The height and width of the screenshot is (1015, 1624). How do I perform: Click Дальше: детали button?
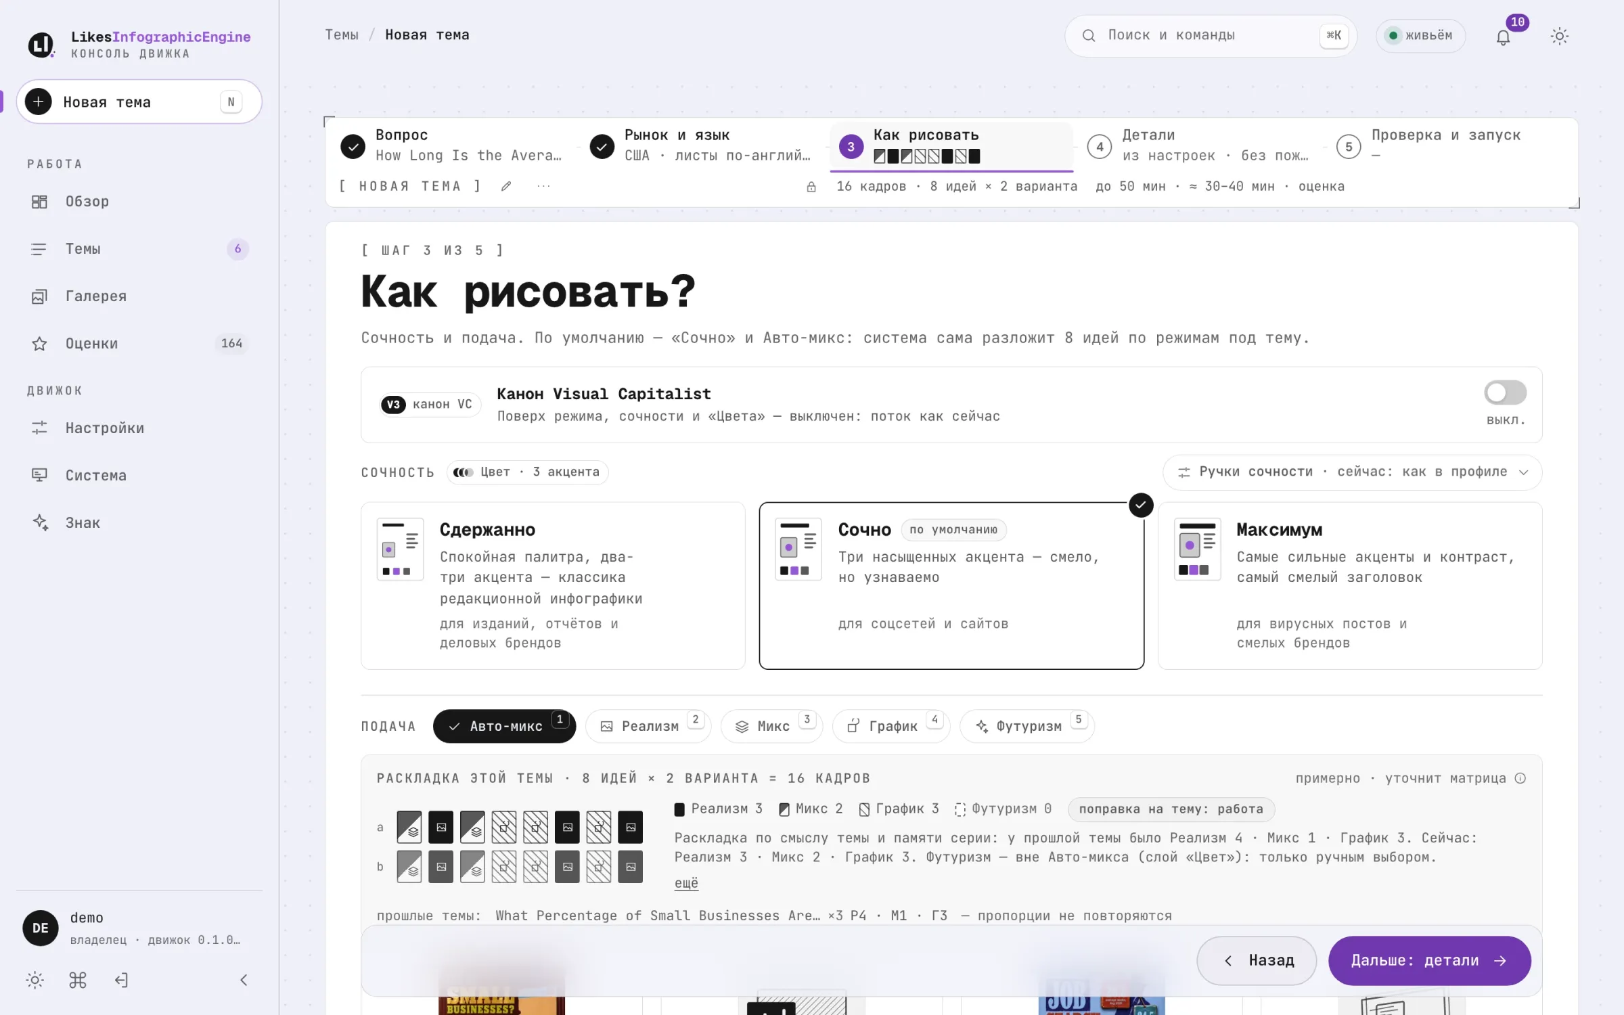(x=1429, y=960)
